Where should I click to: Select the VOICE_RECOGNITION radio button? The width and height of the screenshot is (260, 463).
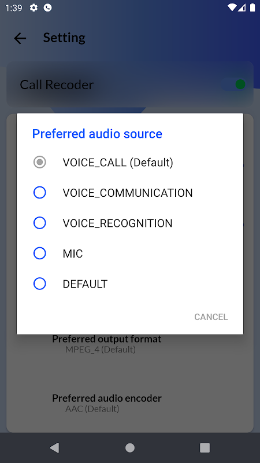40,223
